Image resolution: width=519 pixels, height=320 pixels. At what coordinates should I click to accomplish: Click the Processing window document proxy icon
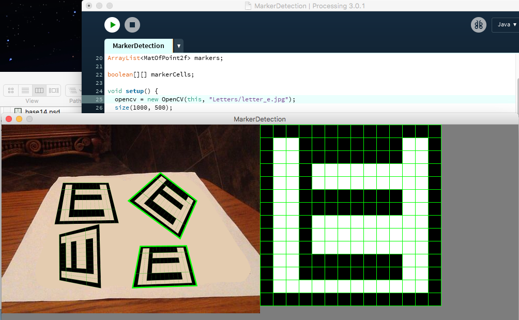[248, 6]
